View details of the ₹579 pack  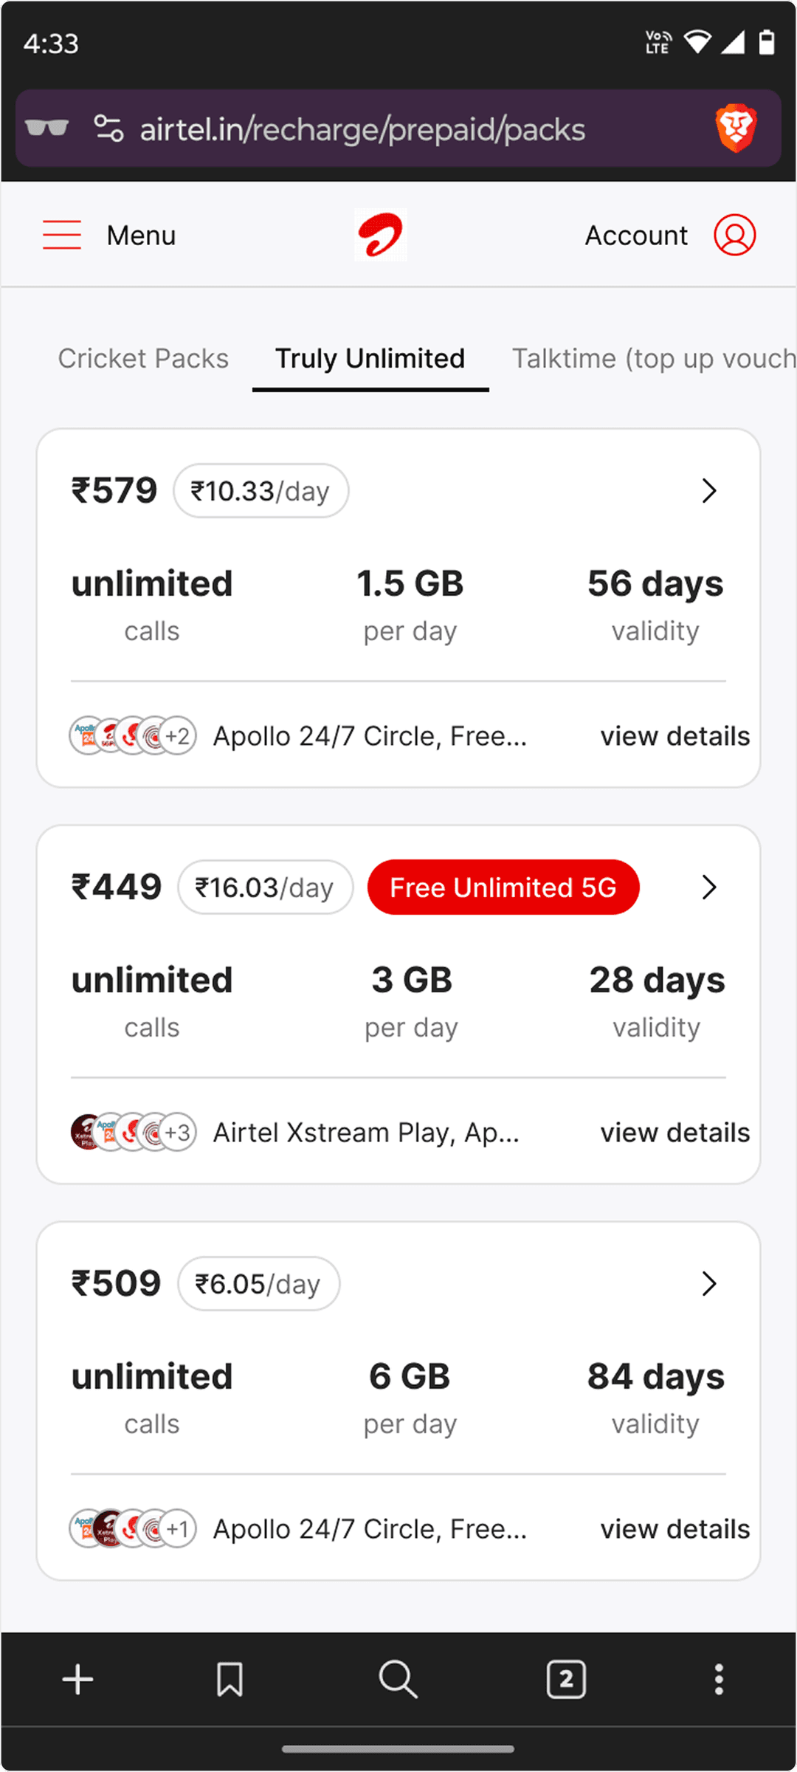click(674, 736)
